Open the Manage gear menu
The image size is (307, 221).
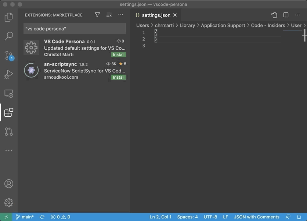[x=8, y=203]
